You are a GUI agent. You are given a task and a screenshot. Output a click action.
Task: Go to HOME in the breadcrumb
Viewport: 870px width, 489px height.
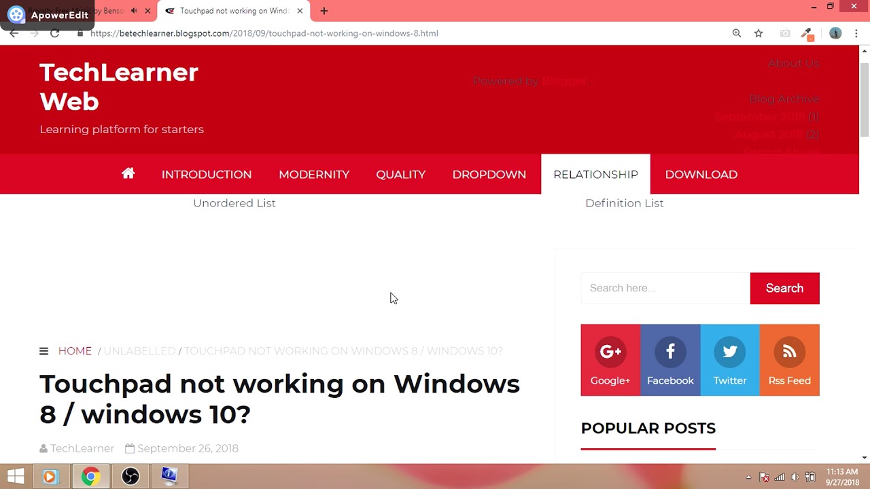(75, 351)
